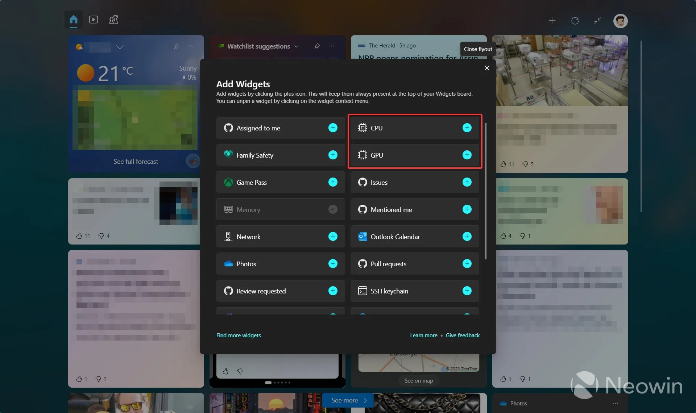Click the Outlook Calendar widget add icon
Image resolution: width=696 pixels, height=413 pixels.
[467, 237]
